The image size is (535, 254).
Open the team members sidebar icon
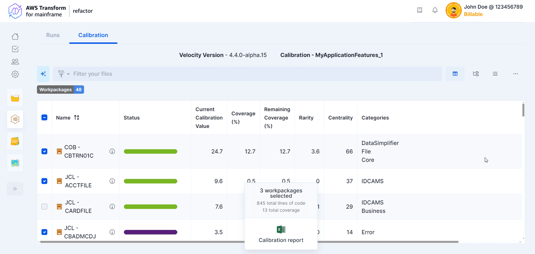[x=15, y=62]
